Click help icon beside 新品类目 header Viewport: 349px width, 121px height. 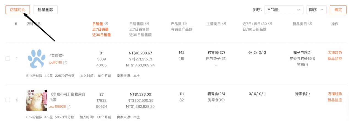tap(310, 24)
